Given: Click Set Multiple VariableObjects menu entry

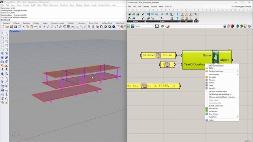Looking at the screenshot, I should coord(222,94).
